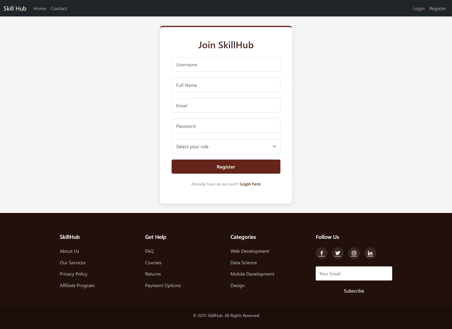This screenshot has height=329, width=452.
Task: Navigate to the Home menu item
Action: tap(40, 8)
